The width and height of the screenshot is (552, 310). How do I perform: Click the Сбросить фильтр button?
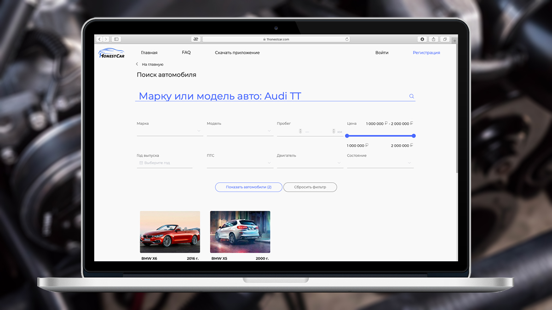[x=310, y=187]
